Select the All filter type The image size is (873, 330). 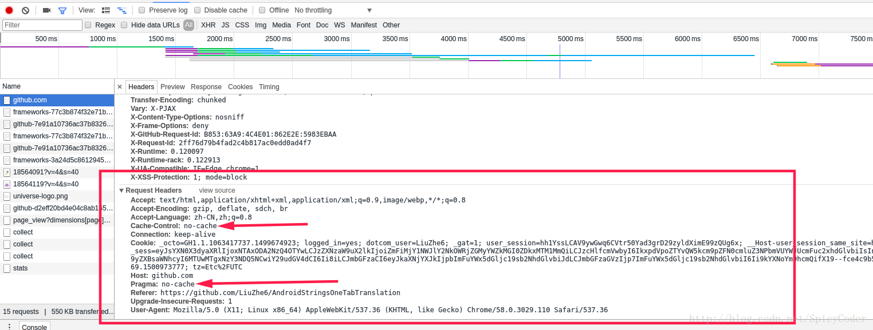(189, 25)
